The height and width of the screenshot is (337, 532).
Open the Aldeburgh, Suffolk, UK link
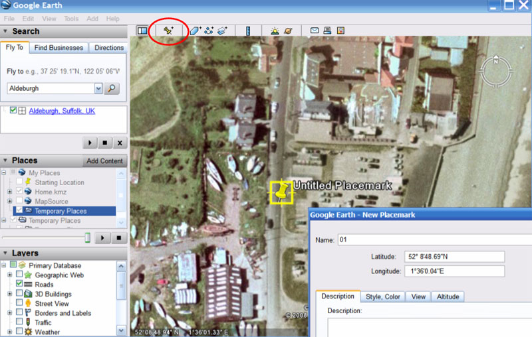[62, 111]
